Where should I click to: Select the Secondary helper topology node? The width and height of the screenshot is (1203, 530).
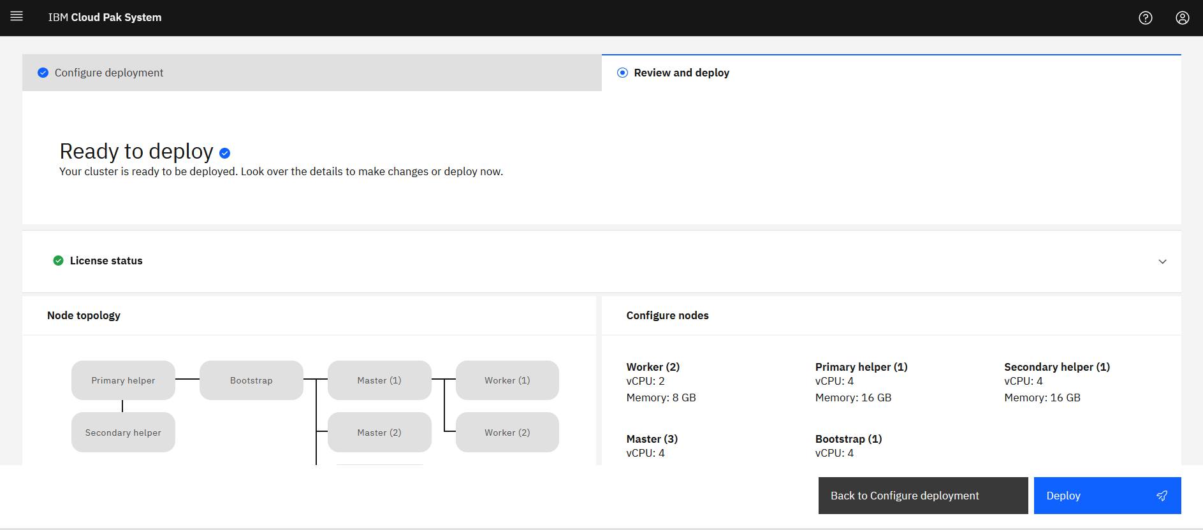click(123, 433)
